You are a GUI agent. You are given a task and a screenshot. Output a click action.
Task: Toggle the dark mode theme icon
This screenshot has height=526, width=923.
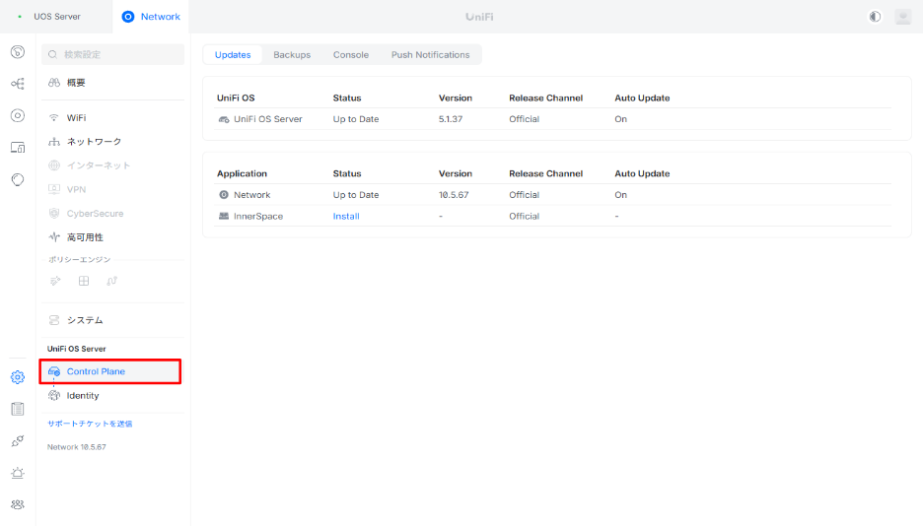(x=876, y=17)
